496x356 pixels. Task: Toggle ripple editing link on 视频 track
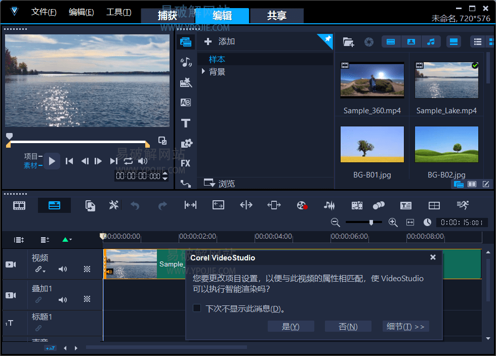38,269
